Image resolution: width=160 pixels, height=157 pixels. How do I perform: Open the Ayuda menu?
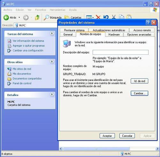73,10
